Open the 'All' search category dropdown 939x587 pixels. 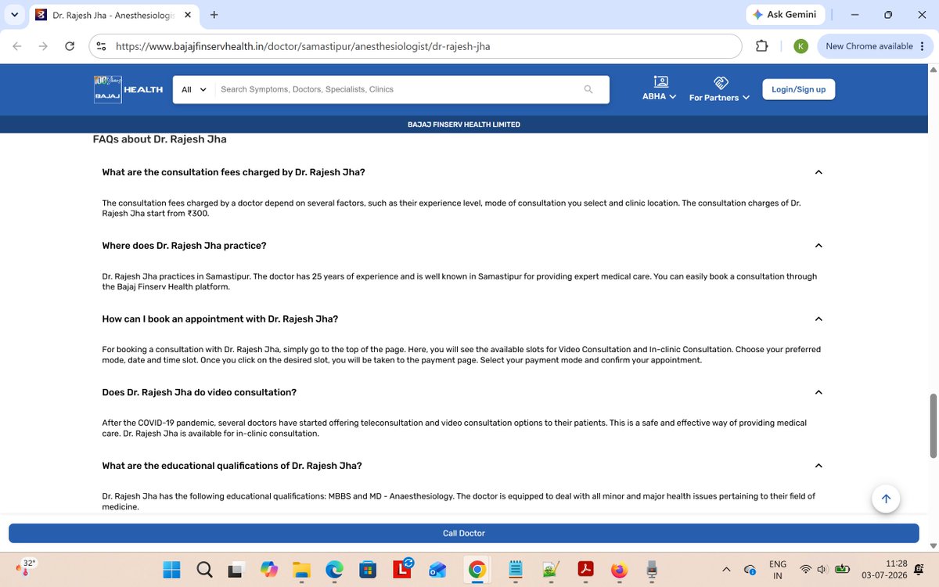click(x=194, y=89)
